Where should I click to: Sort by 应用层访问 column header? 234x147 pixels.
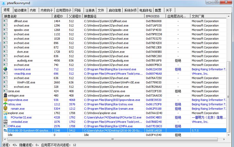(178, 16)
